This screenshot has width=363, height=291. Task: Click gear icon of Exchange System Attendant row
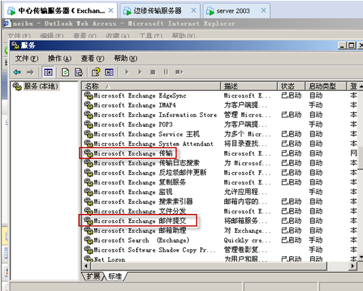point(88,144)
